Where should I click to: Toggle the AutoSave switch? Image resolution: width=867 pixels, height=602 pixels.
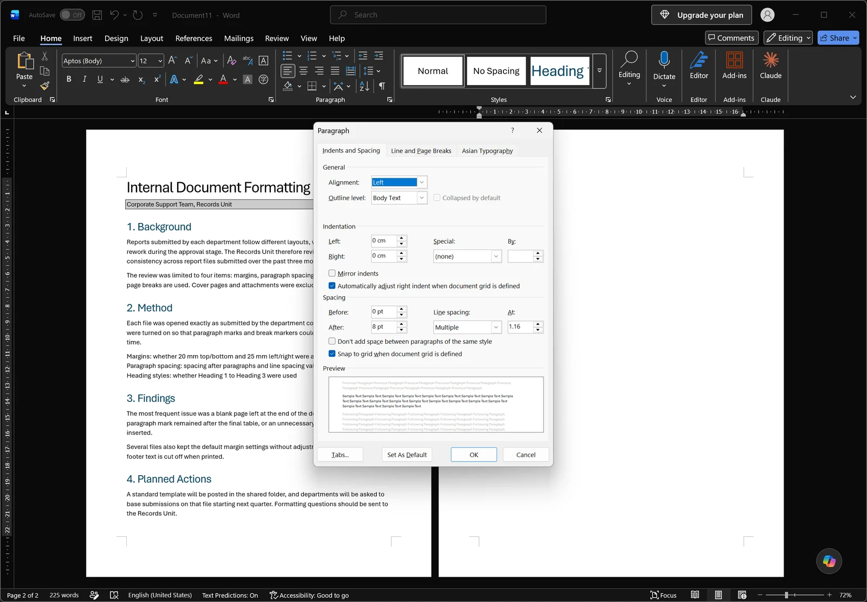(x=72, y=15)
